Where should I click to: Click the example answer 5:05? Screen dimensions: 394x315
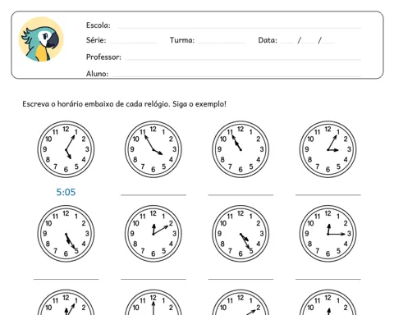pyautogui.click(x=66, y=192)
